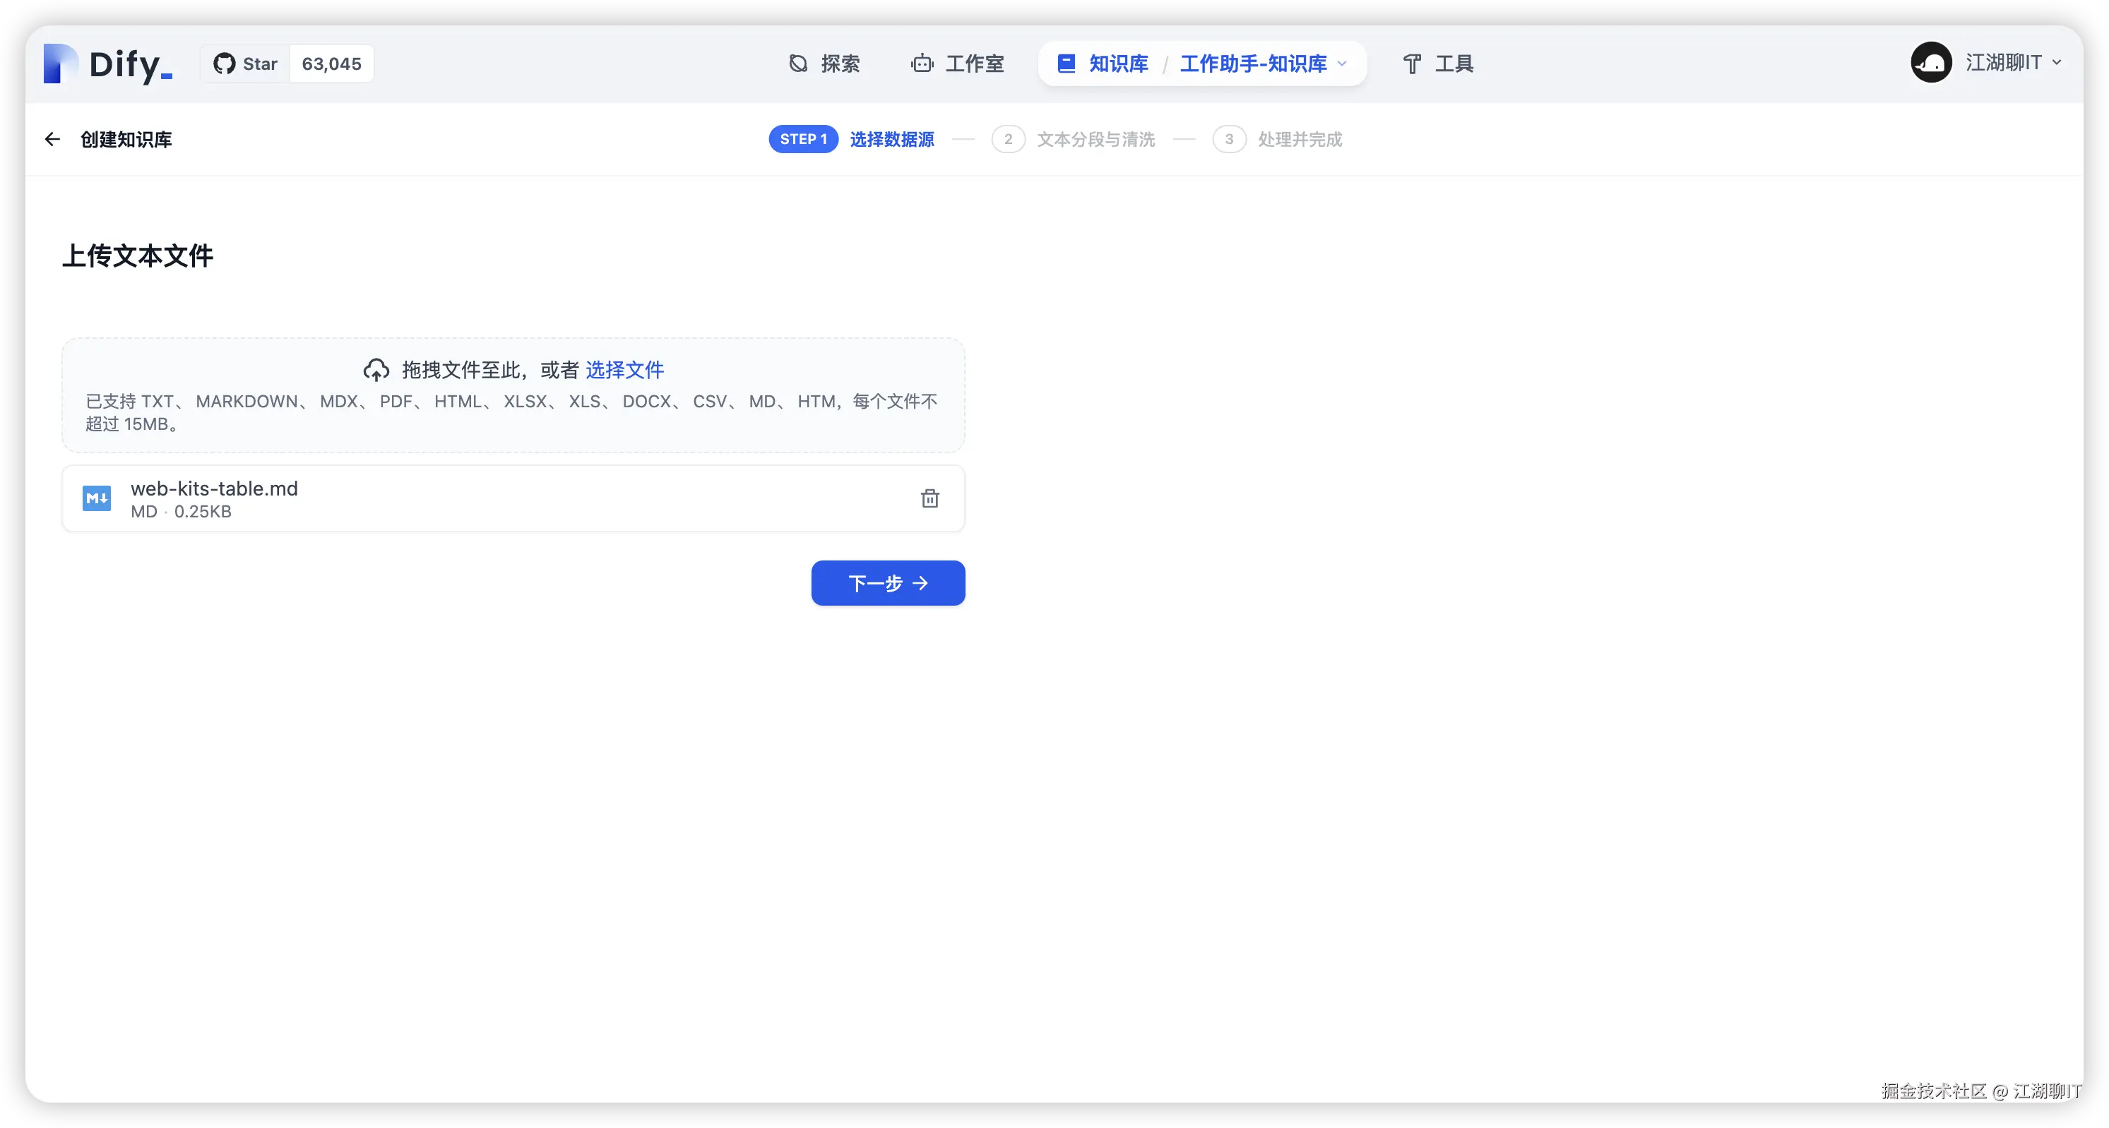Open file picker via 选择文件 link
The height and width of the screenshot is (1128, 2109).
click(x=624, y=370)
